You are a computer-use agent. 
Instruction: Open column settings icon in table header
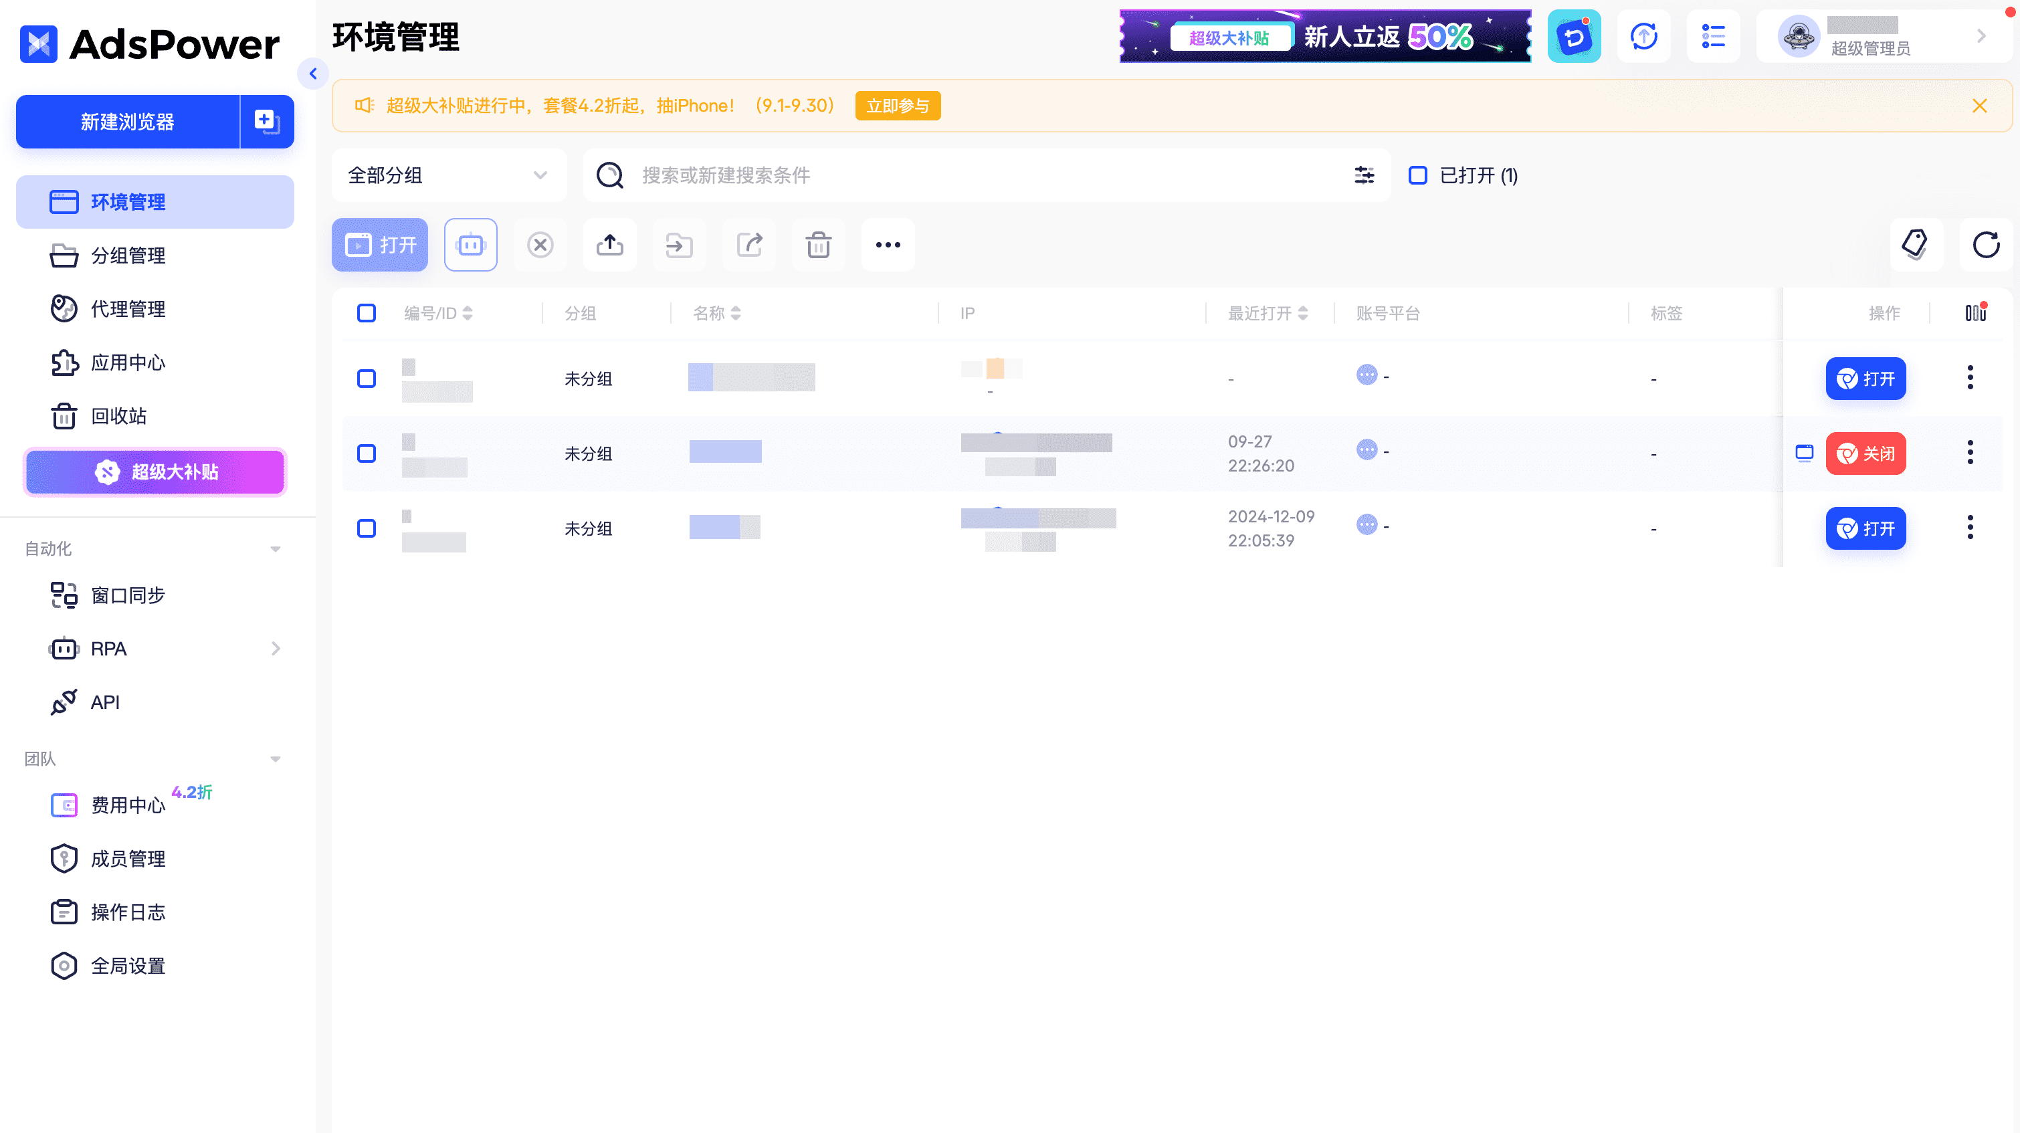[1975, 313]
